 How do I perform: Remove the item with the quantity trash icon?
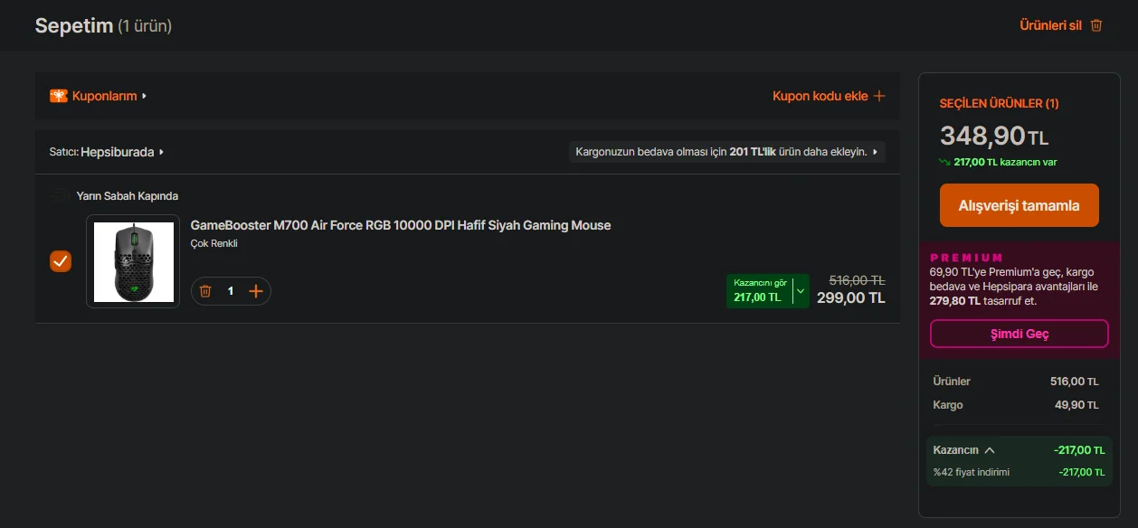pos(205,291)
